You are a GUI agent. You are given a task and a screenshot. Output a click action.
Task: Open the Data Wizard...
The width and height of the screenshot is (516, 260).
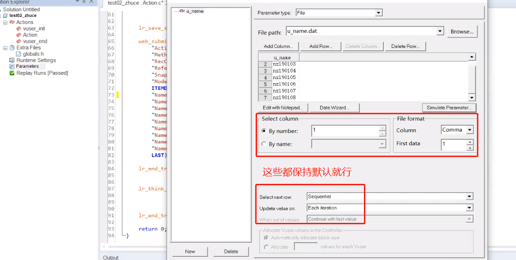tap(334, 108)
